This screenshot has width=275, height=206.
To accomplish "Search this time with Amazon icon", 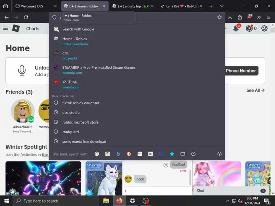I will (x=107, y=154).
